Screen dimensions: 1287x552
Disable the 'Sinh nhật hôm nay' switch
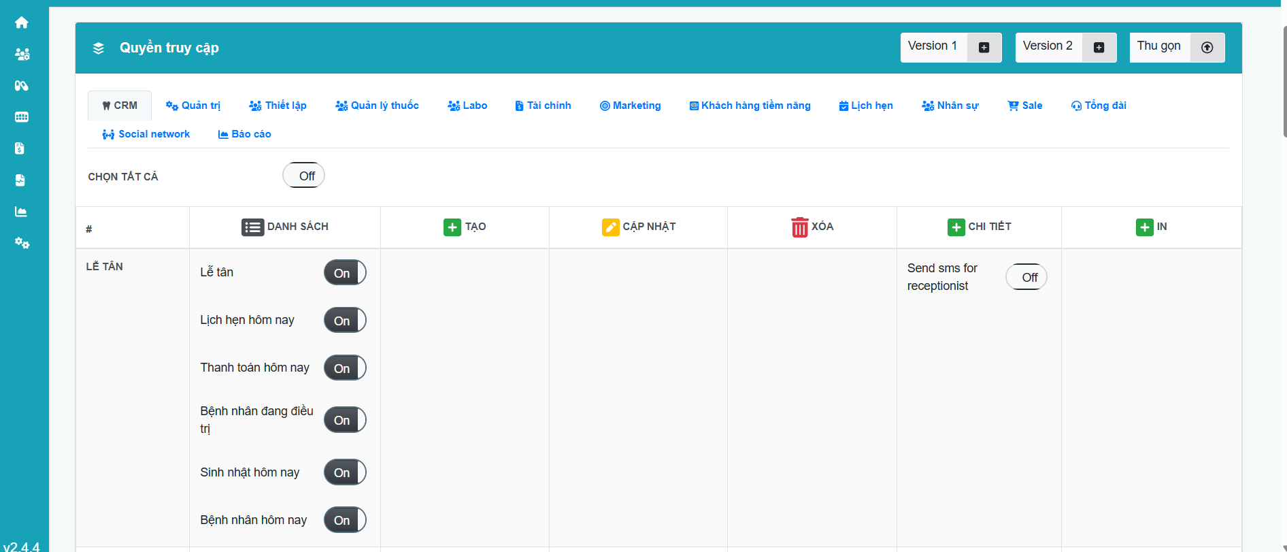point(345,472)
